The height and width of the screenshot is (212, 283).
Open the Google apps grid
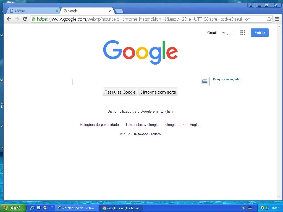(243, 33)
